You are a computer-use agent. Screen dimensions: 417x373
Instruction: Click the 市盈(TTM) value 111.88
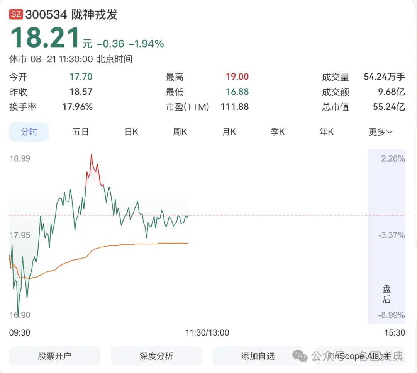[x=235, y=107]
